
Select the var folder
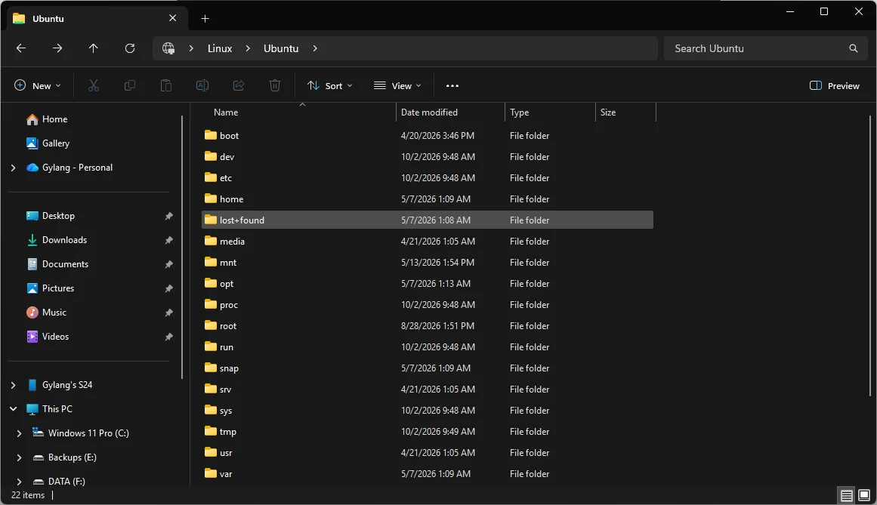pyautogui.click(x=428, y=474)
